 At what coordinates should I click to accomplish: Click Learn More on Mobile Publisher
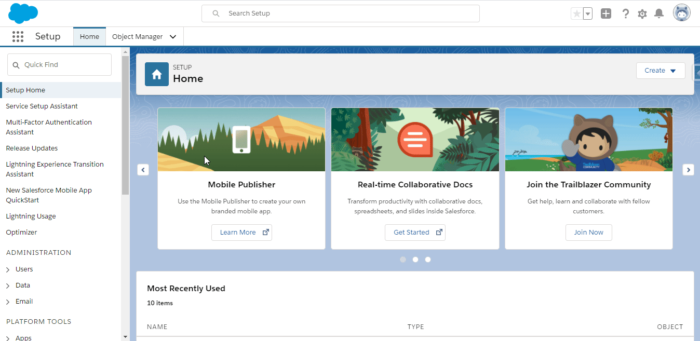point(241,233)
